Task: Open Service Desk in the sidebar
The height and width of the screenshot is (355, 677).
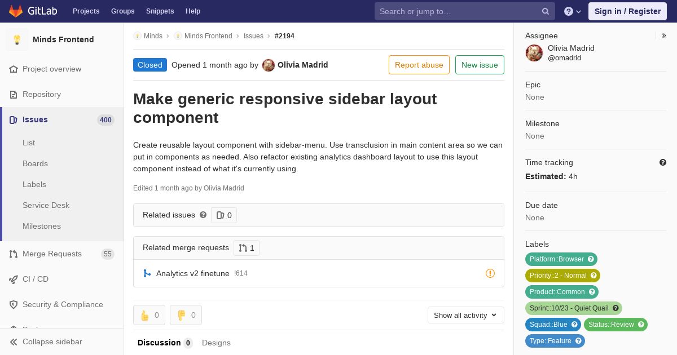Action: pos(46,205)
